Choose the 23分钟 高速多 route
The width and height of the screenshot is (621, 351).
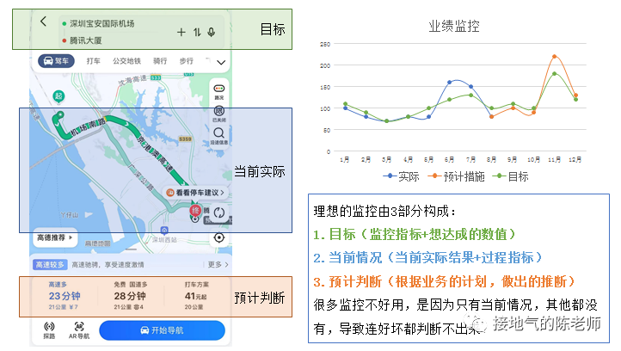click(x=65, y=296)
